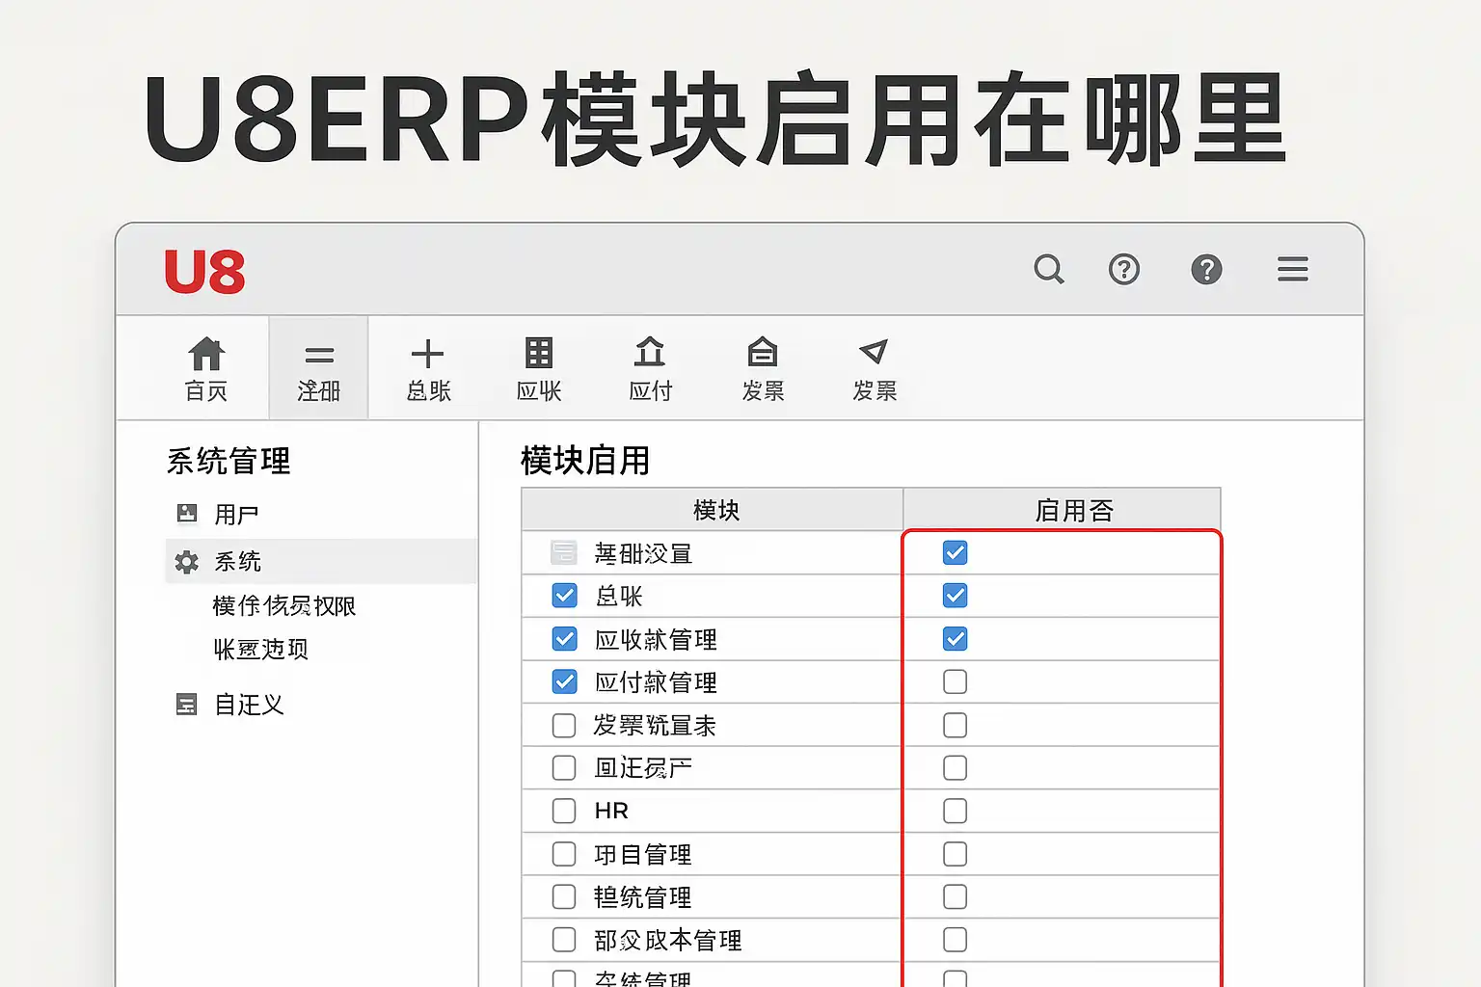Click the 应收款管理 module name
The width and height of the screenshot is (1481, 987).
coord(656,640)
